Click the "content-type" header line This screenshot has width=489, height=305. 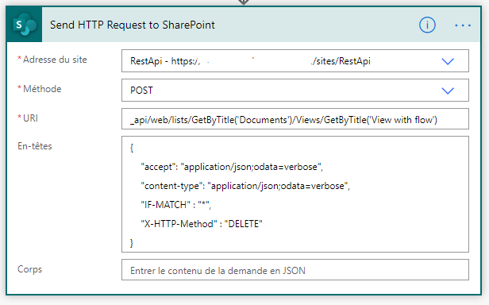click(x=245, y=186)
